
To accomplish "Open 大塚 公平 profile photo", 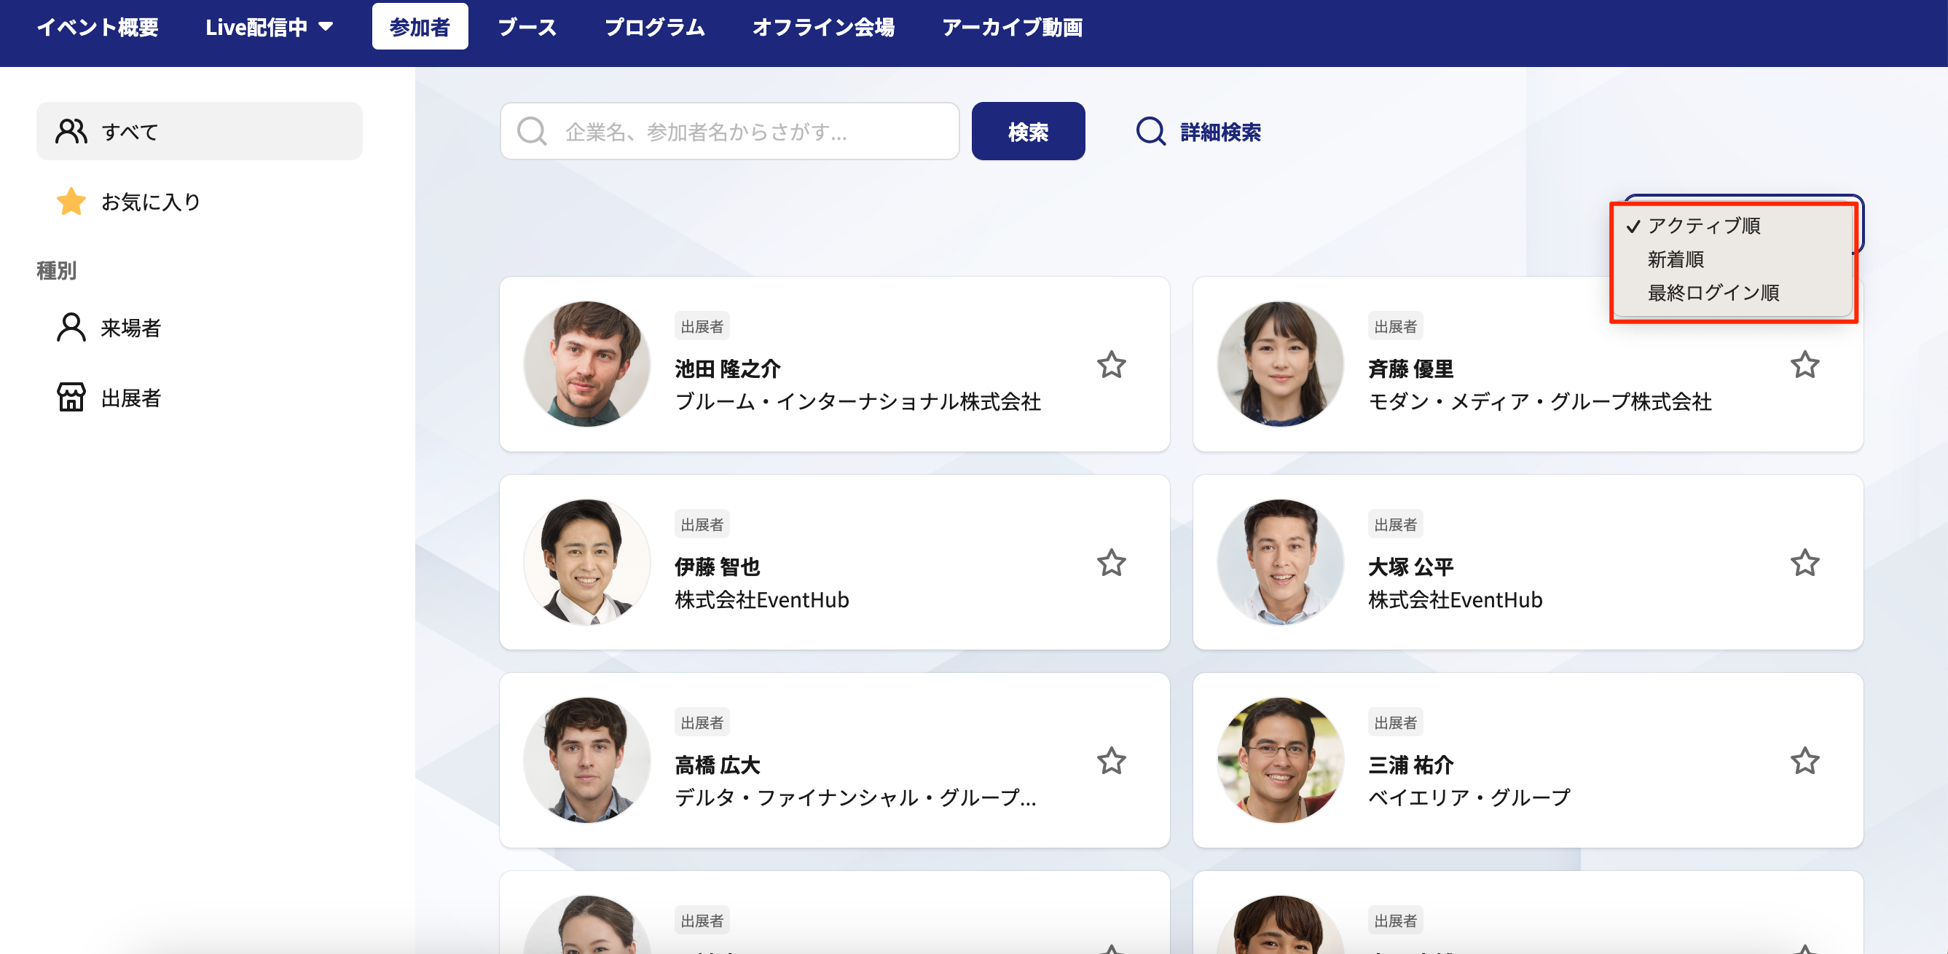I will [1280, 562].
